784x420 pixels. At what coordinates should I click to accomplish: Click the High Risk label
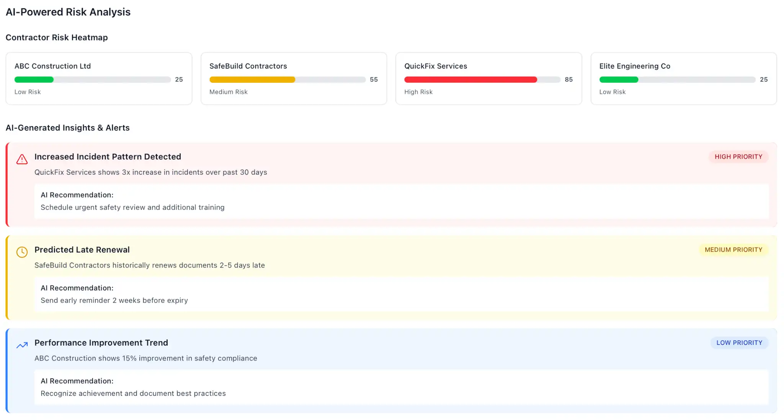(418, 92)
